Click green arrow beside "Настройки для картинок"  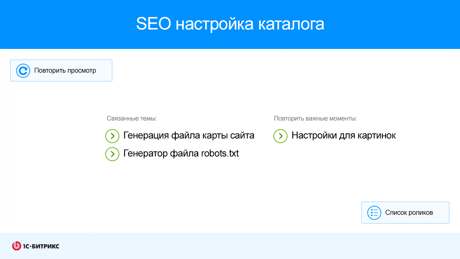[280, 136]
